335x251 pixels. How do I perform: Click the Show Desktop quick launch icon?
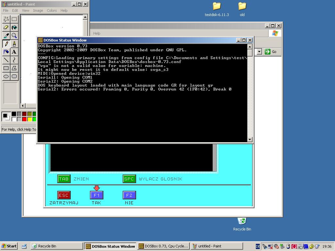(x=24, y=246)
